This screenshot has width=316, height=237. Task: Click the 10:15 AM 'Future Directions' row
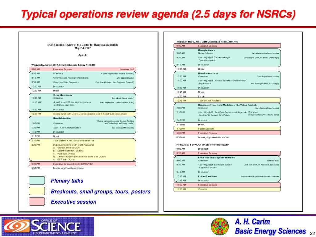227,176
